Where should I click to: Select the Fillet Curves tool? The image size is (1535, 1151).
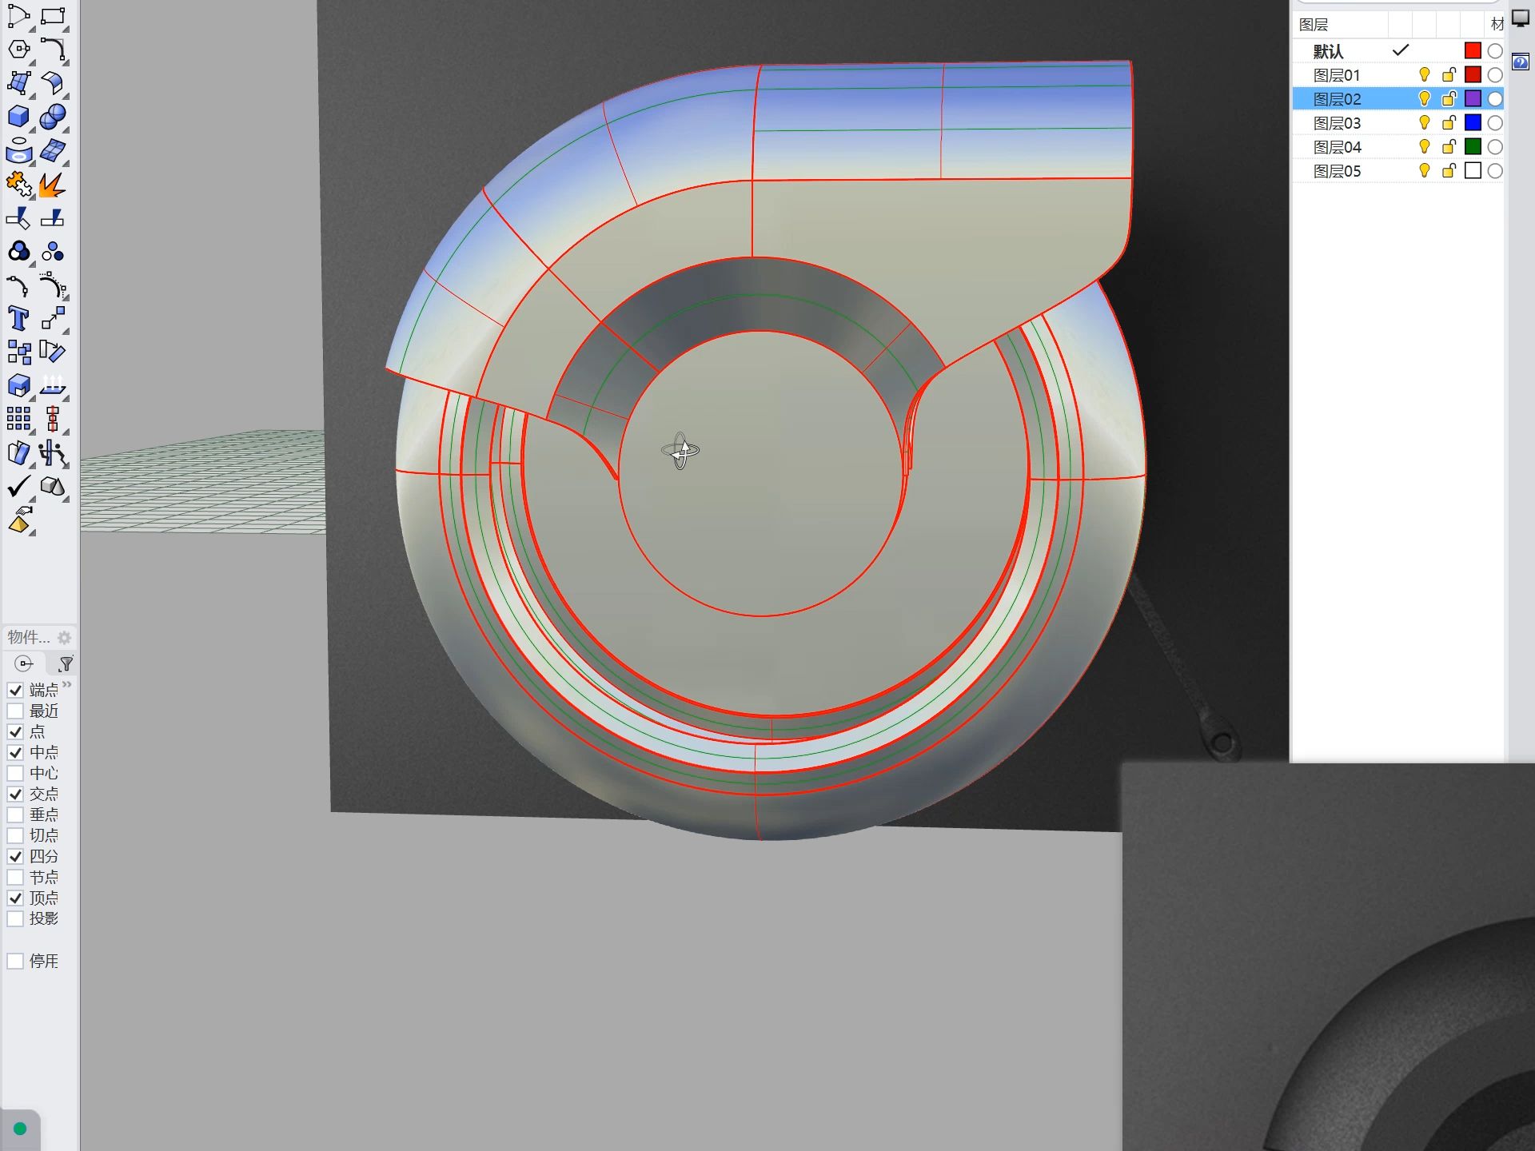click(53, 50)
